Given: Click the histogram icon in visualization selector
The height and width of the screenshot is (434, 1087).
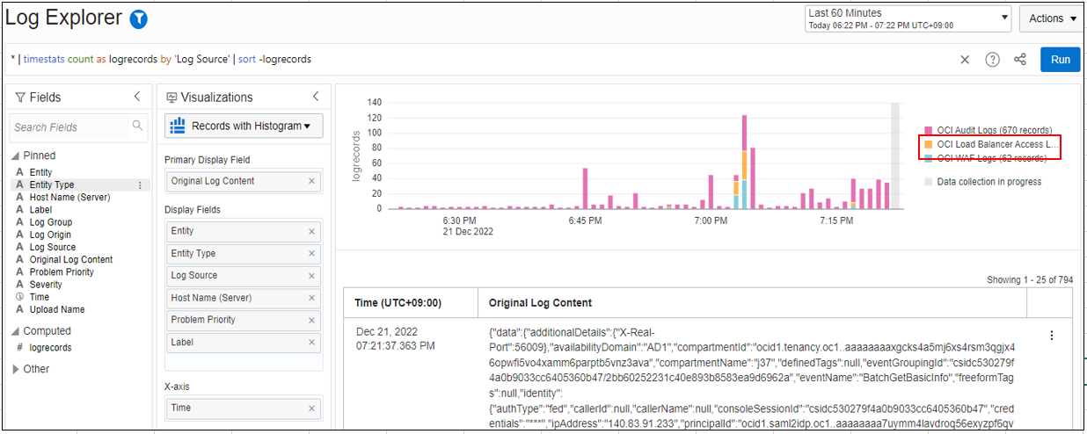Looking at the screenshot, I should [x=177, y=126].
